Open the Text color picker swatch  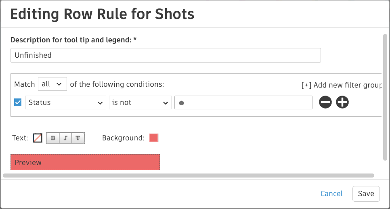tap(37, 138)
